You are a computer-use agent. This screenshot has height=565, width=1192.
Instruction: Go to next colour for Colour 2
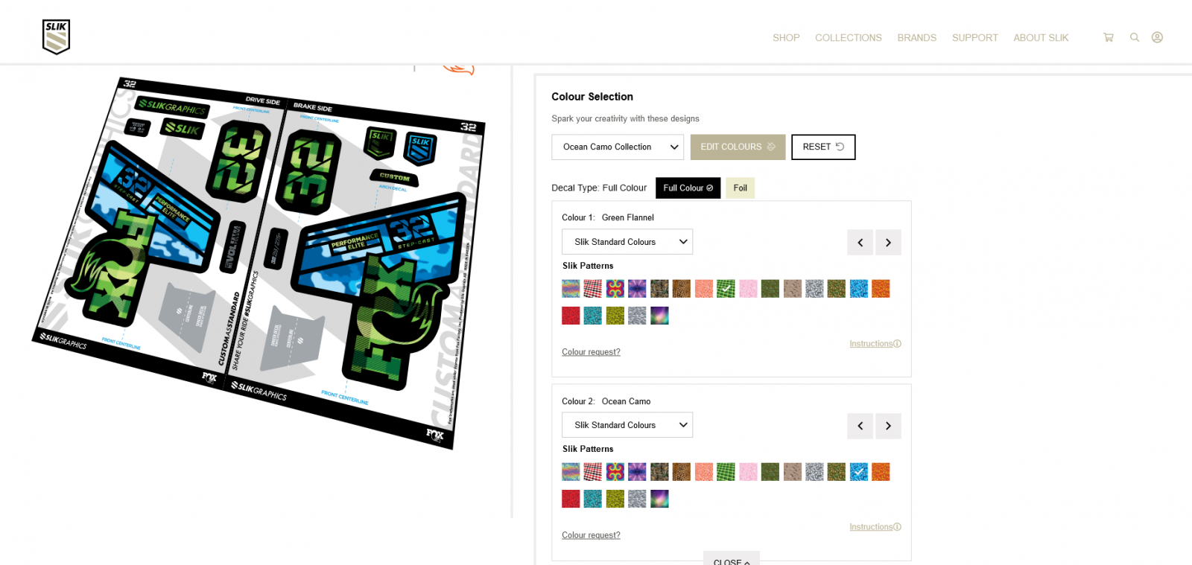pyautogui.click(x=888, y=426)
